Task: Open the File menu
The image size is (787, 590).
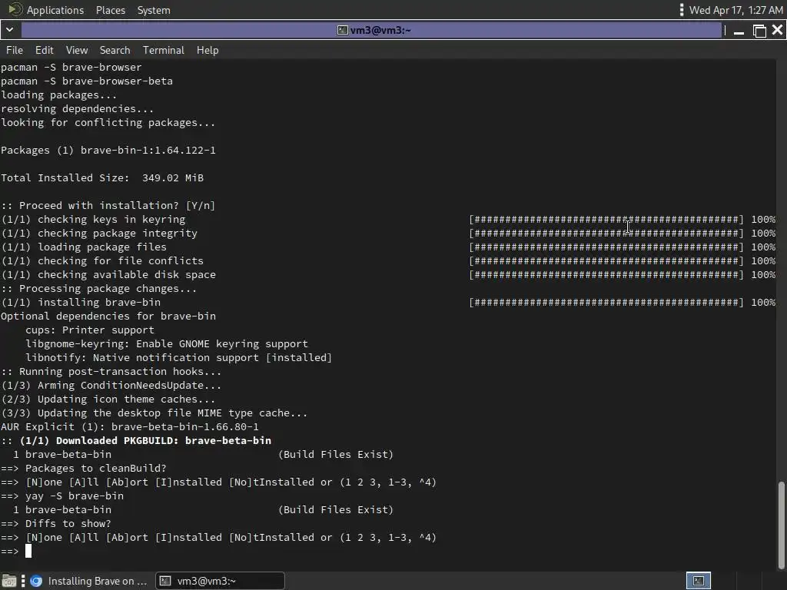Action: click(14, 50)
